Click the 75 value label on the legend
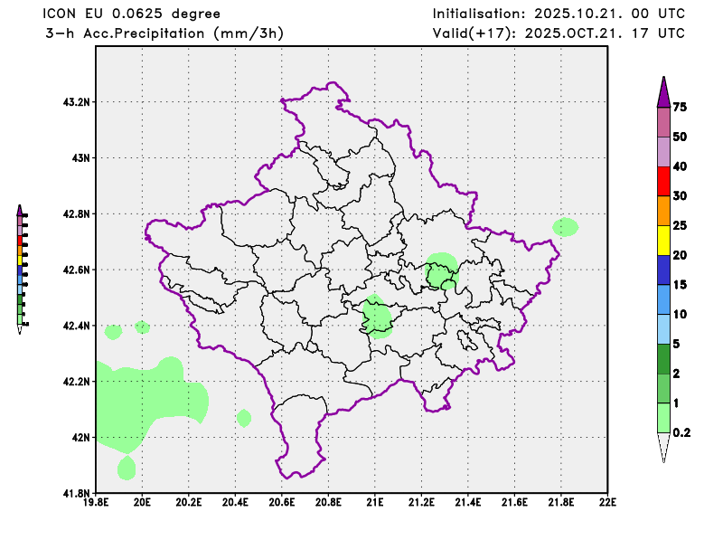This screenshot has height=559, width=723. (681, 108)
